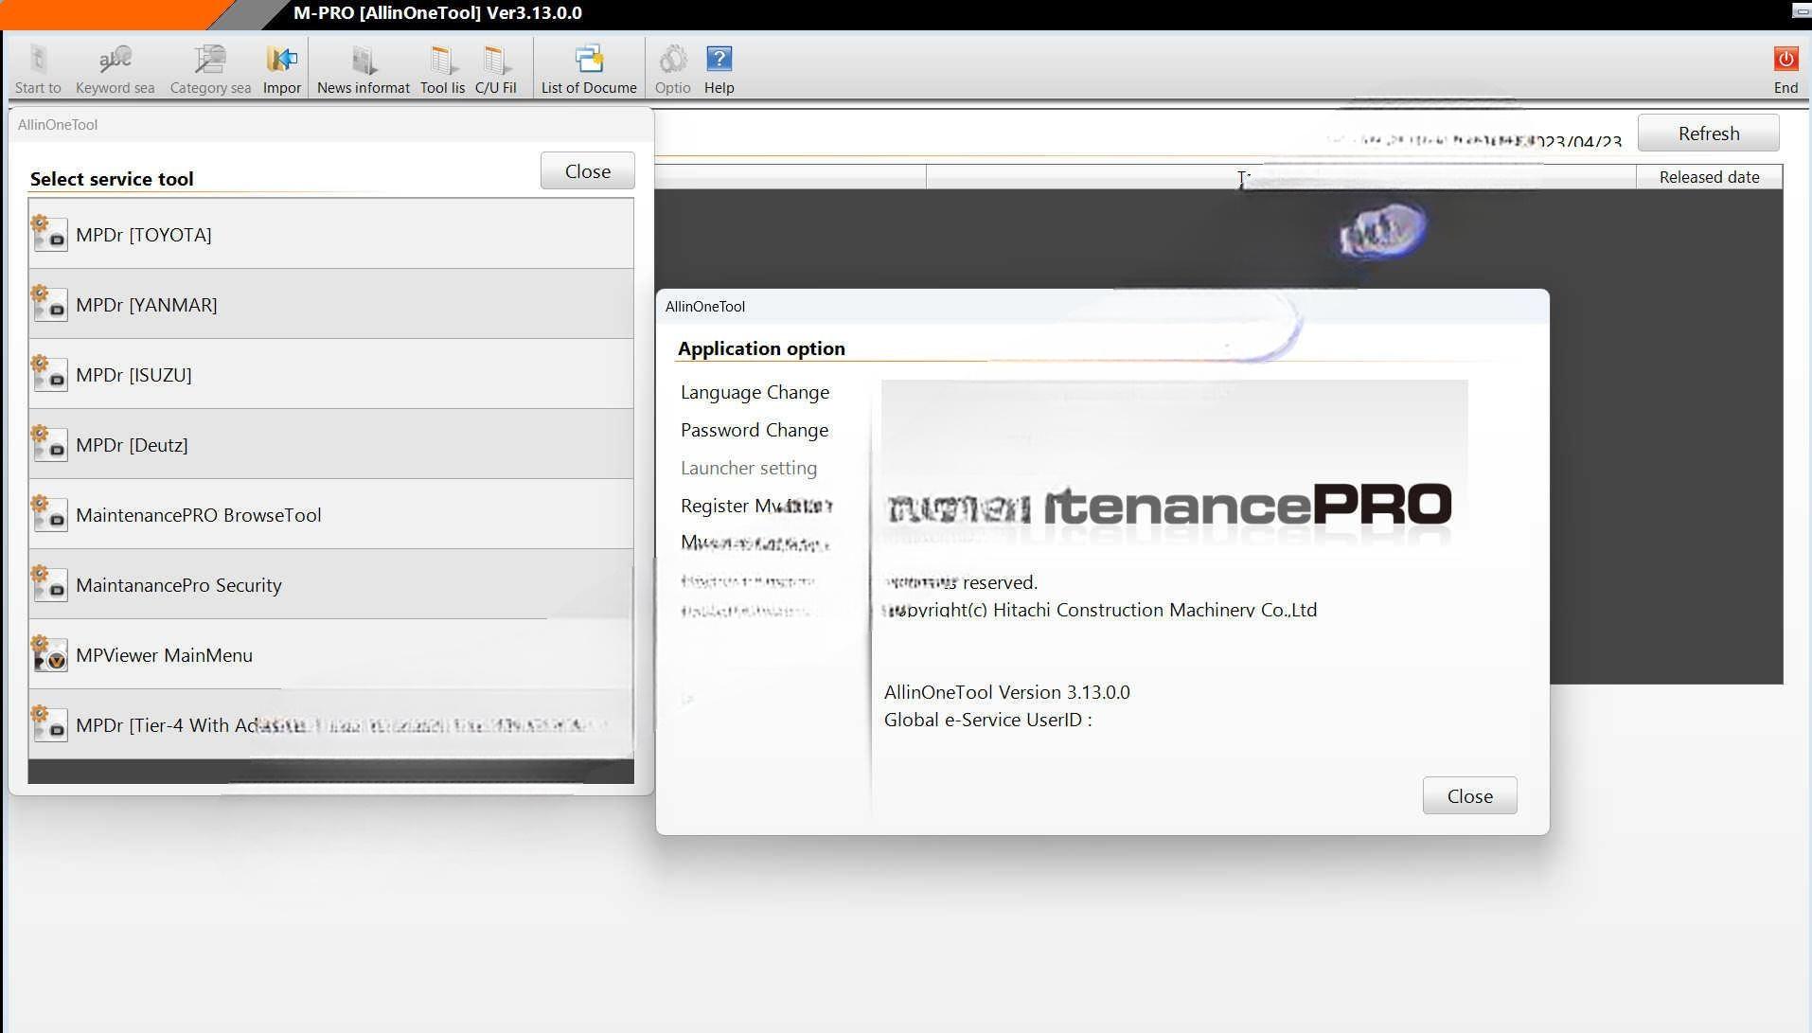This screenshot has width=1812, height=1033.
Task: Open Keyword search from the toolbar
Action: coord(115,60)
